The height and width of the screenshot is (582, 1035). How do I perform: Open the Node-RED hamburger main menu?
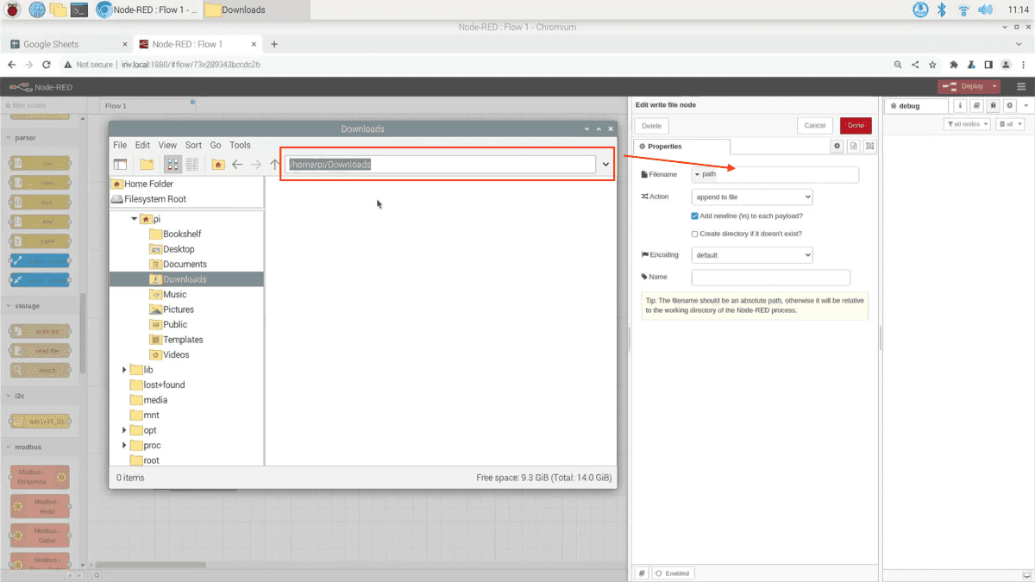pos(1021,86)
